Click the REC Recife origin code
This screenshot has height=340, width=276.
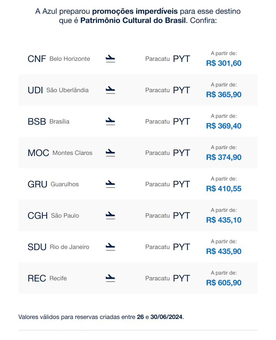click(x=37, y=278)
